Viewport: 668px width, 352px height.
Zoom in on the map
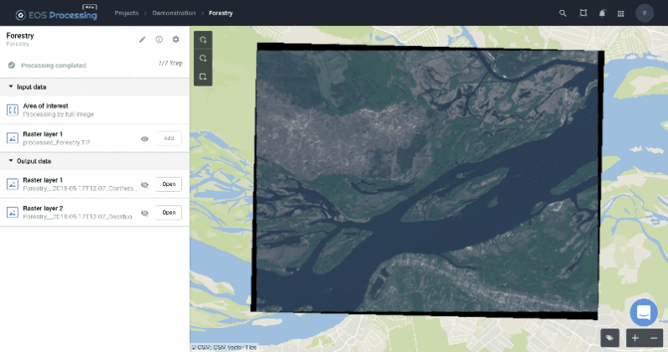click(635, 338)
